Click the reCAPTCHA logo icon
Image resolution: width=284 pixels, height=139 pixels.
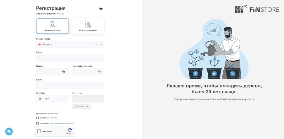(70, 130)
